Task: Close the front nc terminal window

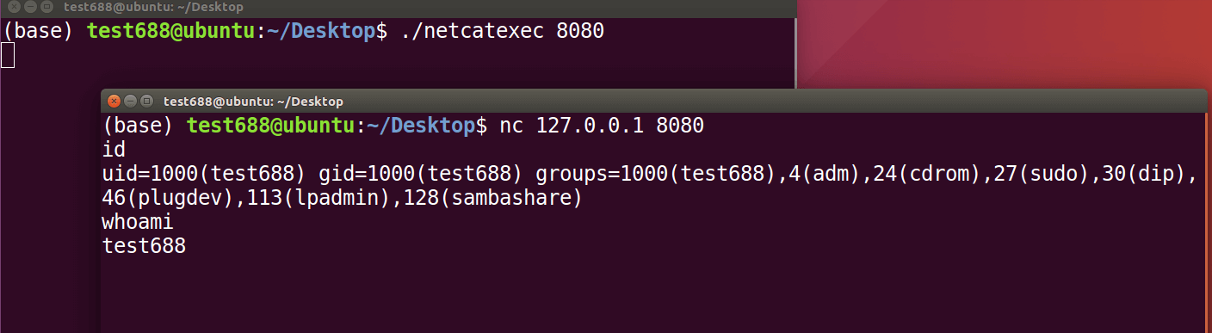Action: (x=114, y=101)
